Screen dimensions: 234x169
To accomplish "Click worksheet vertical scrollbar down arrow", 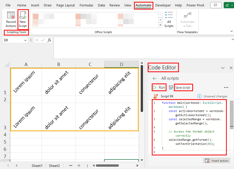I will coord(142,160).
